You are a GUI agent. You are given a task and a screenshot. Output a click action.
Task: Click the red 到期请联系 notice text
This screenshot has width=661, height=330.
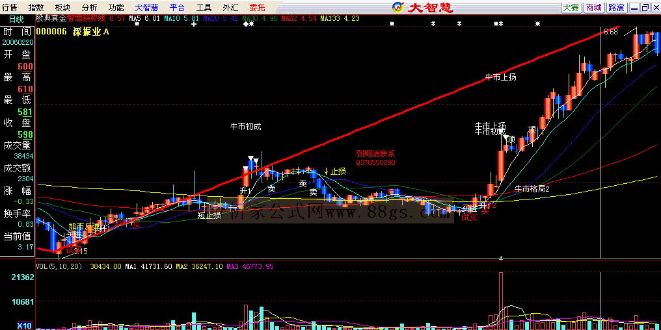coord(375,154)
